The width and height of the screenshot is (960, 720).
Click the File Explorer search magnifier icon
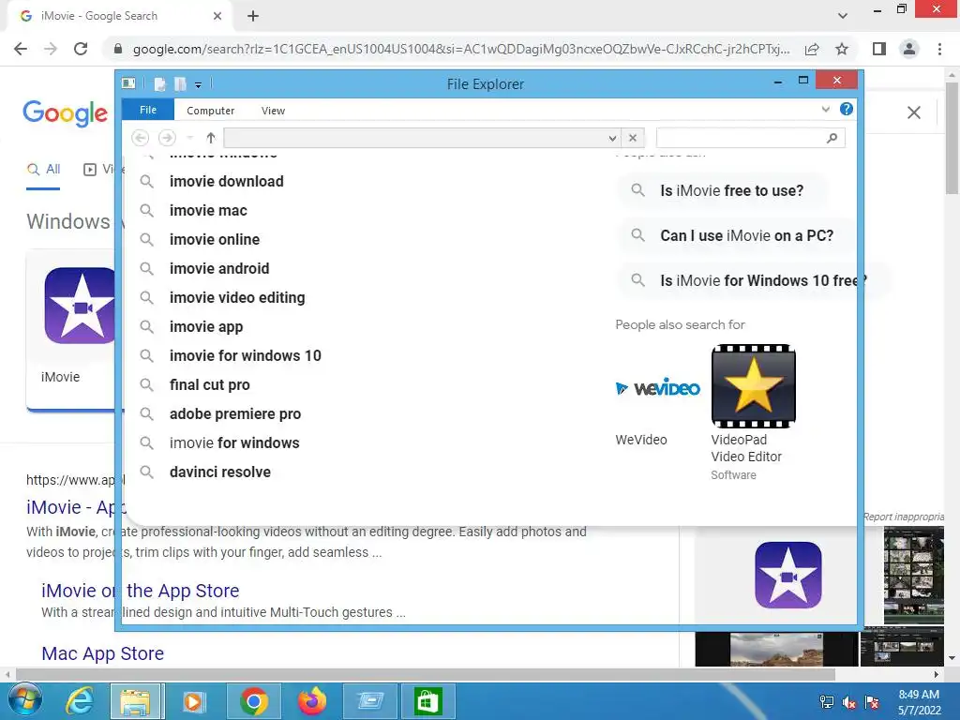point(832,138)
